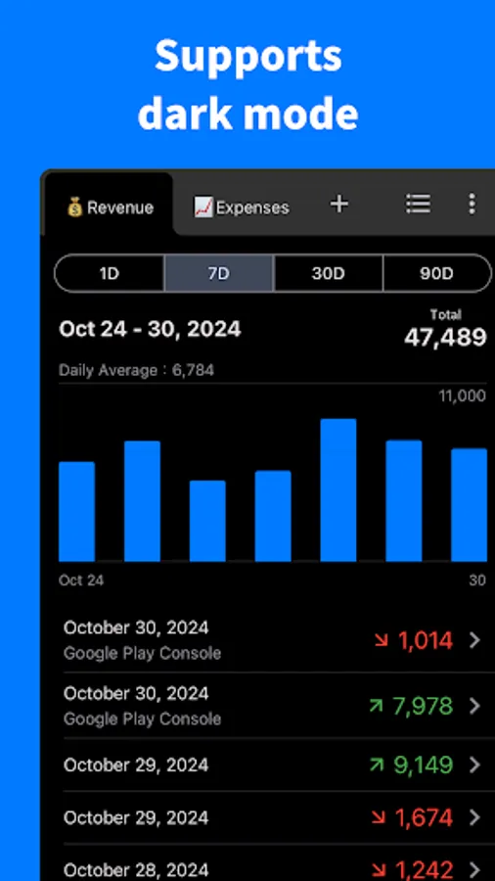Image resolution: width=495 pixels, height=881 pixels.
Task: Expand chevron for the 7,978 entry
Action: pos(474,706)
